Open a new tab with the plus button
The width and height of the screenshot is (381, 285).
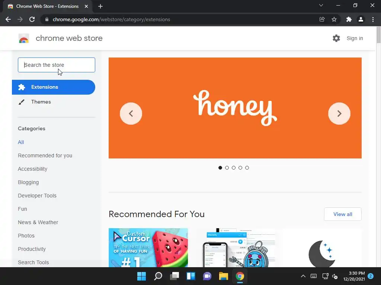(x=100, y=6)
